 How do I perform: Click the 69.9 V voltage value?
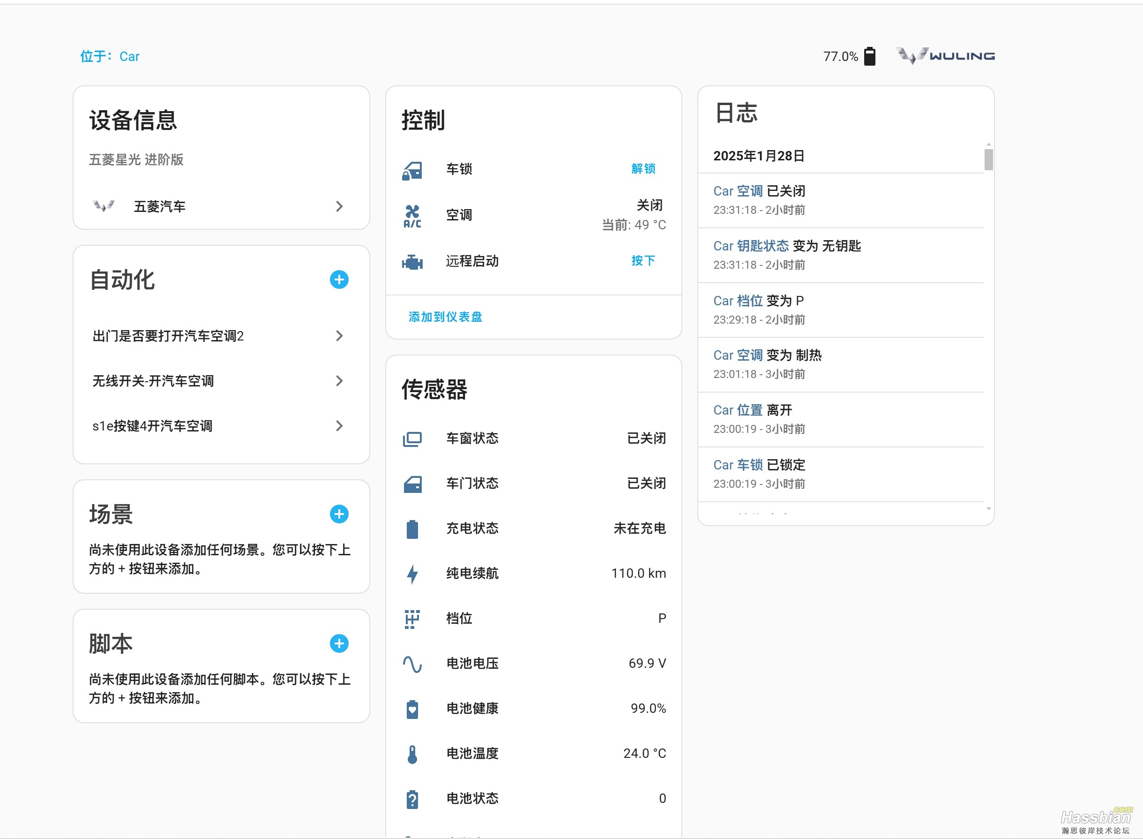pos(647,663)
